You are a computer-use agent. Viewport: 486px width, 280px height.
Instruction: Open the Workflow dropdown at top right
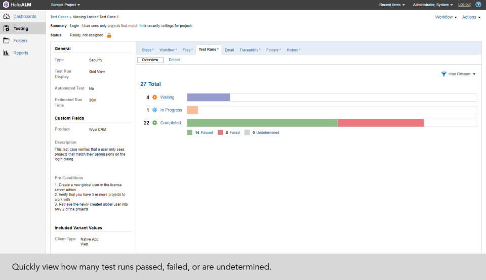445,17
